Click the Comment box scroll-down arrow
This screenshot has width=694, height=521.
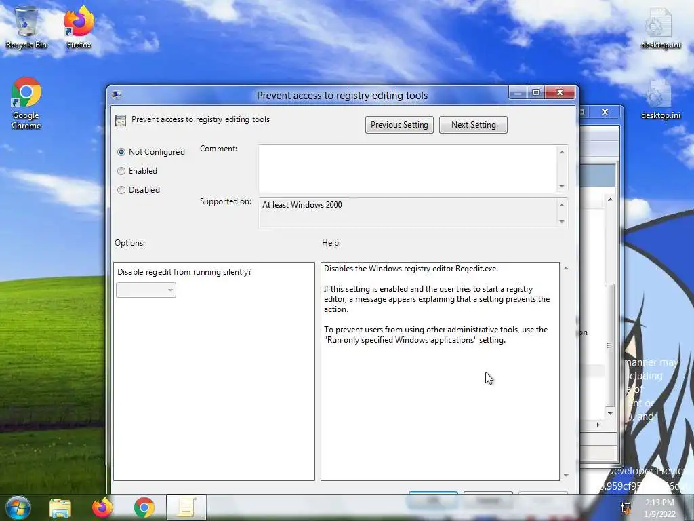pyautogui.click(x=562, y=186)
